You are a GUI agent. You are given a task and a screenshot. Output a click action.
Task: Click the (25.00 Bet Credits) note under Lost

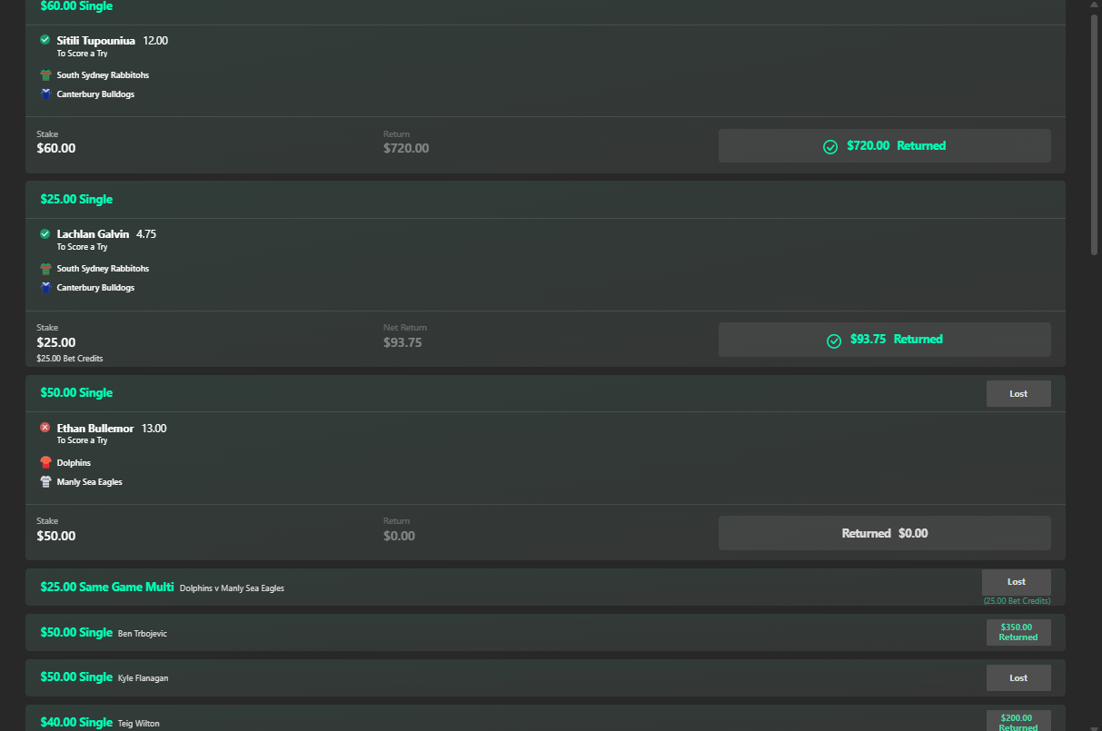coord(1017,601)
